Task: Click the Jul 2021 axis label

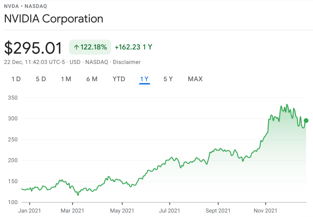Action: coord(169,211)
